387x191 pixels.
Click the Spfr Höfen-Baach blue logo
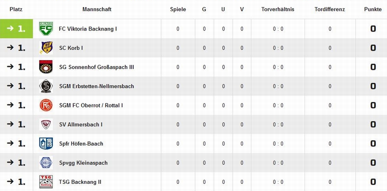[46, 144]
